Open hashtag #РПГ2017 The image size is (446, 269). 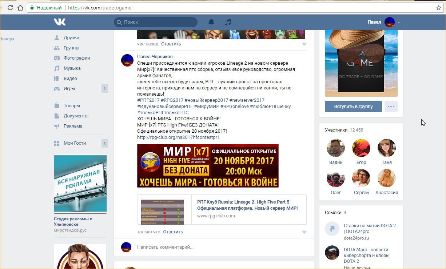click(x=148, y=100)
